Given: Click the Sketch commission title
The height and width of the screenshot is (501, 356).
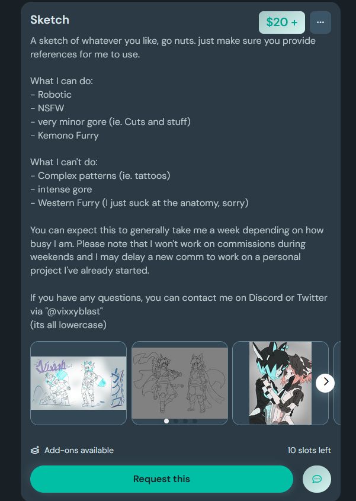Looking at the screenshot, I should (50, 20).
